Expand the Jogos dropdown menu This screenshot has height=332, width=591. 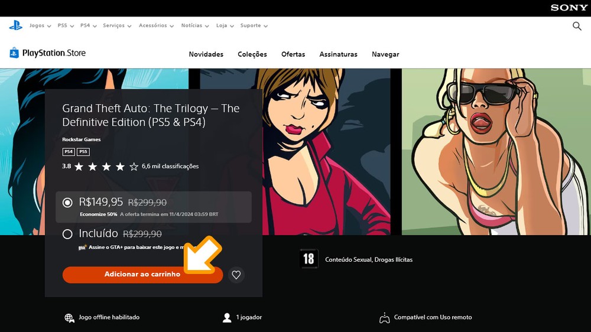click(x=40, y=26)
